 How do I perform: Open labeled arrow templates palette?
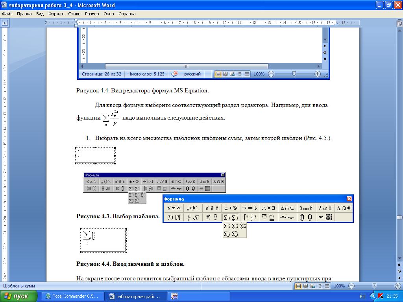point(287,217)
